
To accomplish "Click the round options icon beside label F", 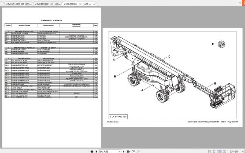I will pos(221,44).
